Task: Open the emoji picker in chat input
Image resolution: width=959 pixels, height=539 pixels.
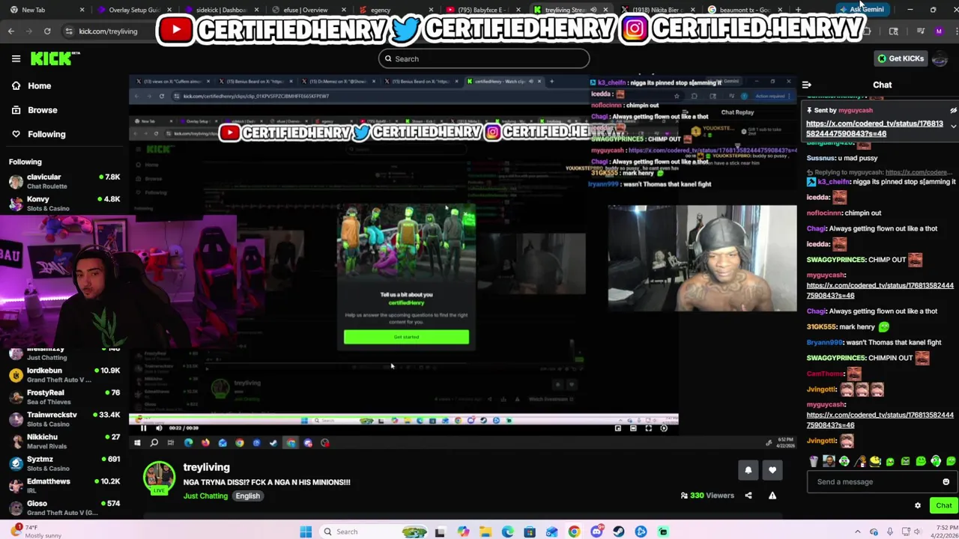Action: tap(946, 482)
